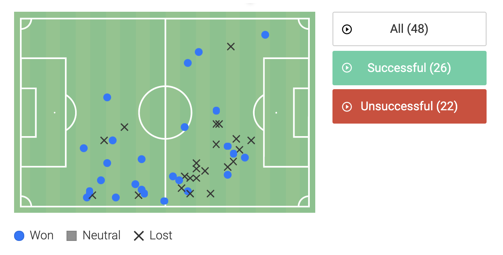Select the leftmost Lost X marker on the pitch

click(x=92, y=195)
